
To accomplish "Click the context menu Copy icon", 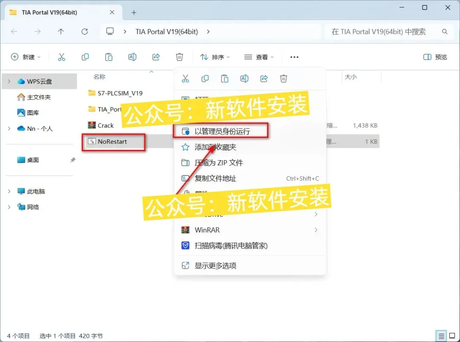I will click(205, 79).
